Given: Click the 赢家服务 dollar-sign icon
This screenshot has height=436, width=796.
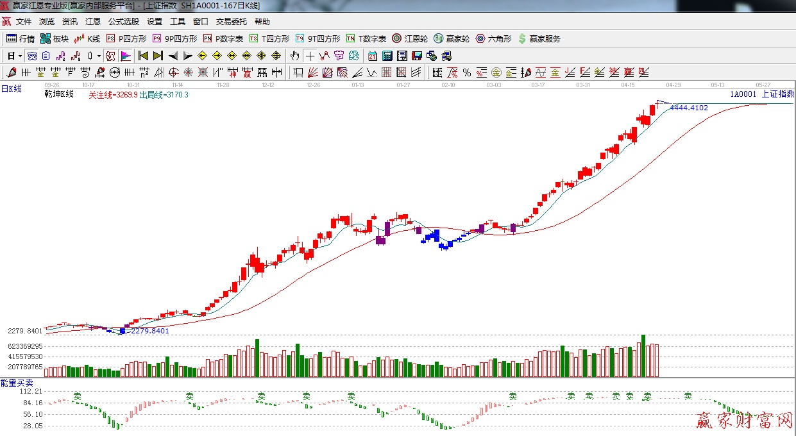Looking at the screenshot, I should (x=522, y=38).
